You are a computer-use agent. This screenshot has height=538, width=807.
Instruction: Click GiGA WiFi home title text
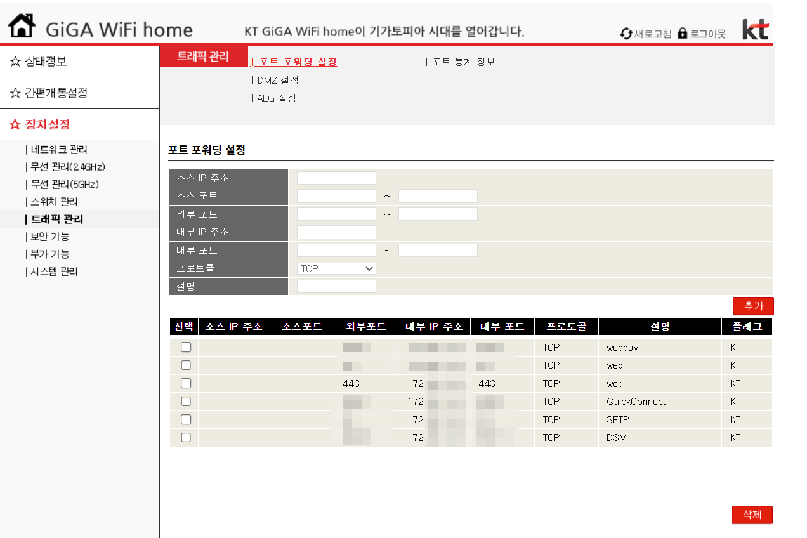119,29
